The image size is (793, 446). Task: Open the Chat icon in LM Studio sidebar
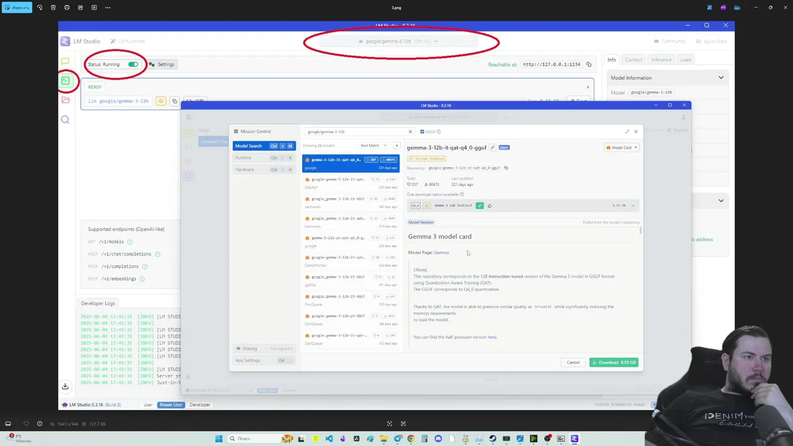click(65, 61)
